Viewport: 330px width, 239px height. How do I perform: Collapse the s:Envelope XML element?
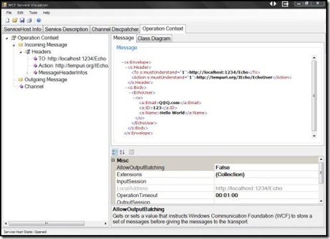122,62
